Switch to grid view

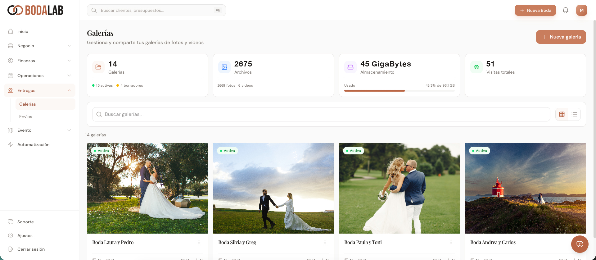562,114
